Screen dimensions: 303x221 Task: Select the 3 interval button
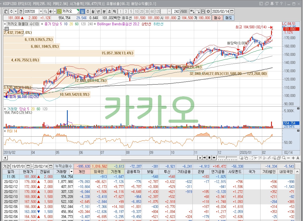[126, 11]
